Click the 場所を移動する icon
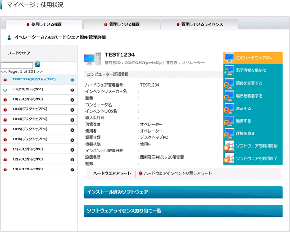 (x=229, y=96)
